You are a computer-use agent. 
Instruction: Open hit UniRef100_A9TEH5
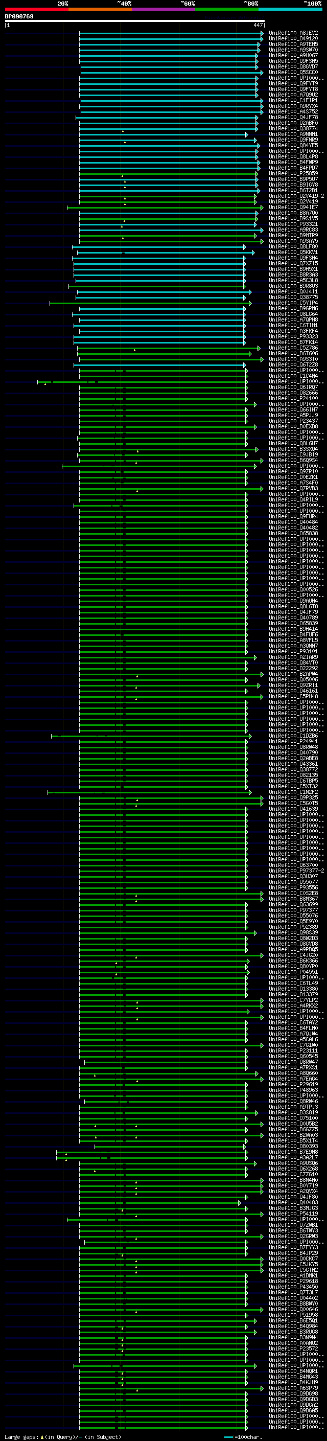[x=293, y=44]
